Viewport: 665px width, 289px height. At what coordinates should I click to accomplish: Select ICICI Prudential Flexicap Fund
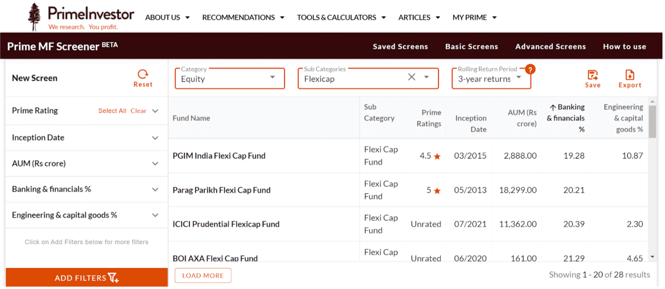point(226,224)
